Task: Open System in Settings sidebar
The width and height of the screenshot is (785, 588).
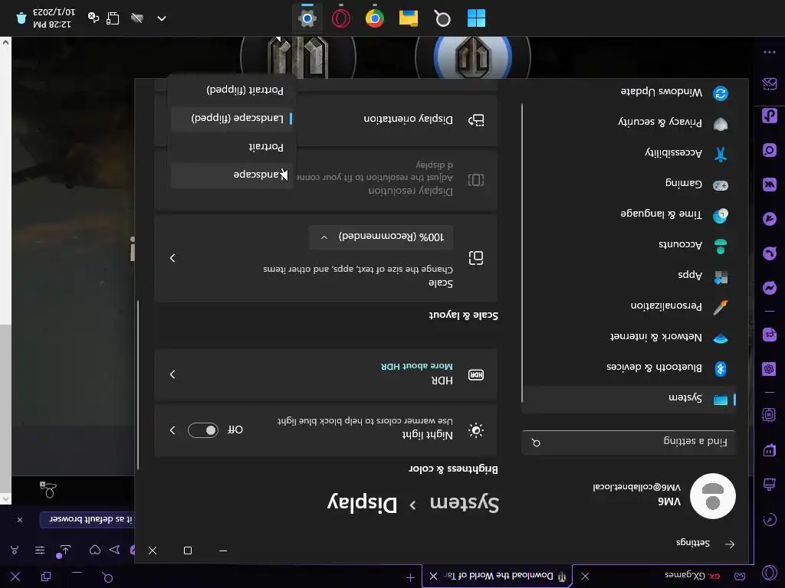Action: (x=629, y=399)
